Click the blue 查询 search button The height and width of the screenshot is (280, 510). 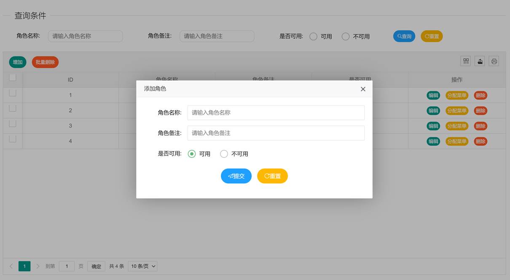pos(404,36)
